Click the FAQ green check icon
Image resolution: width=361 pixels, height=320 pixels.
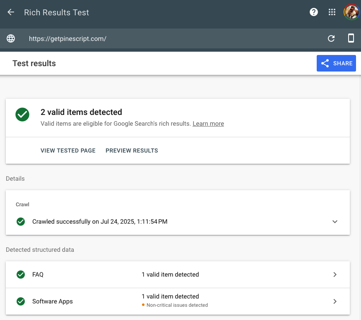point(21,275)
